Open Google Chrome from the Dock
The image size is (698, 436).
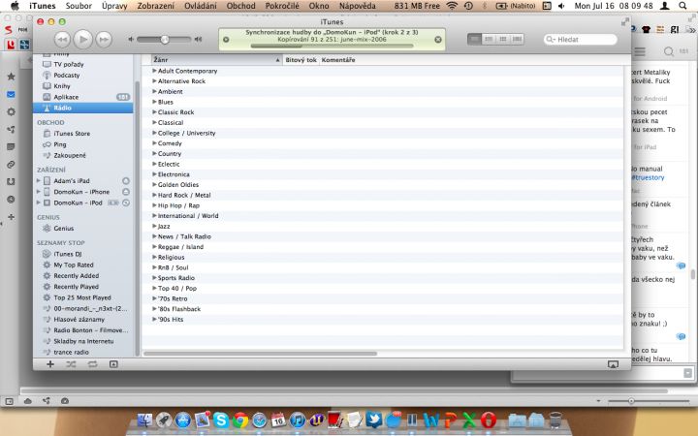click(240, 420)
